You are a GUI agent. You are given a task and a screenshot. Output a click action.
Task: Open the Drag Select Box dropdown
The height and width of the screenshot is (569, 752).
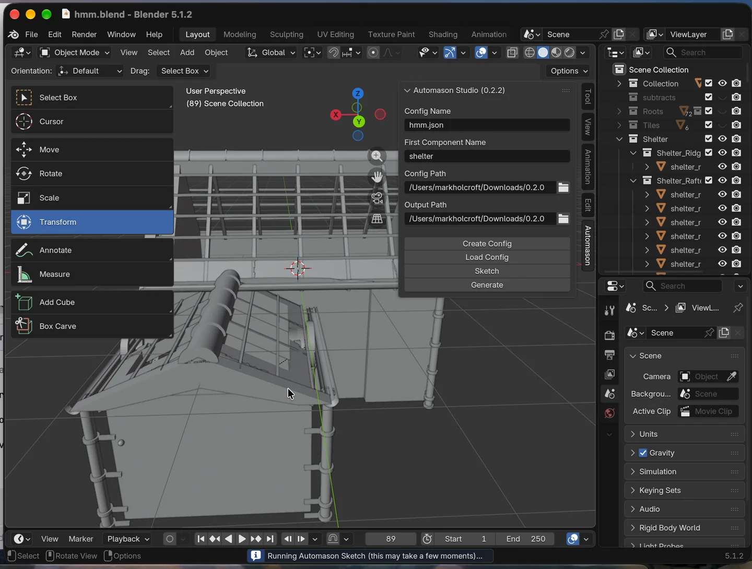pos(184,71)
